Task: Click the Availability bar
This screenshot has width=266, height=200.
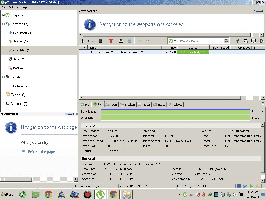Action: (175, 118)
